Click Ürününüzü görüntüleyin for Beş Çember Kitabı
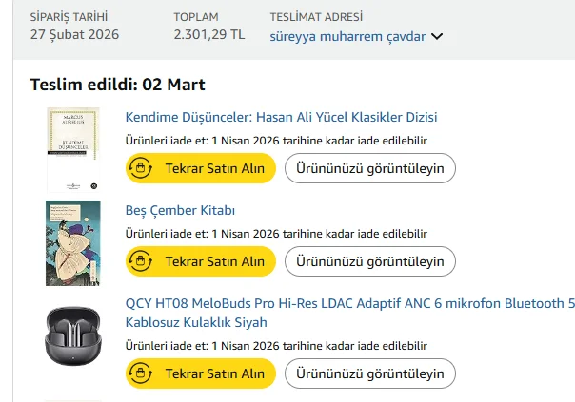The height and width of the screenshot is (402, 575). (369, 261)
